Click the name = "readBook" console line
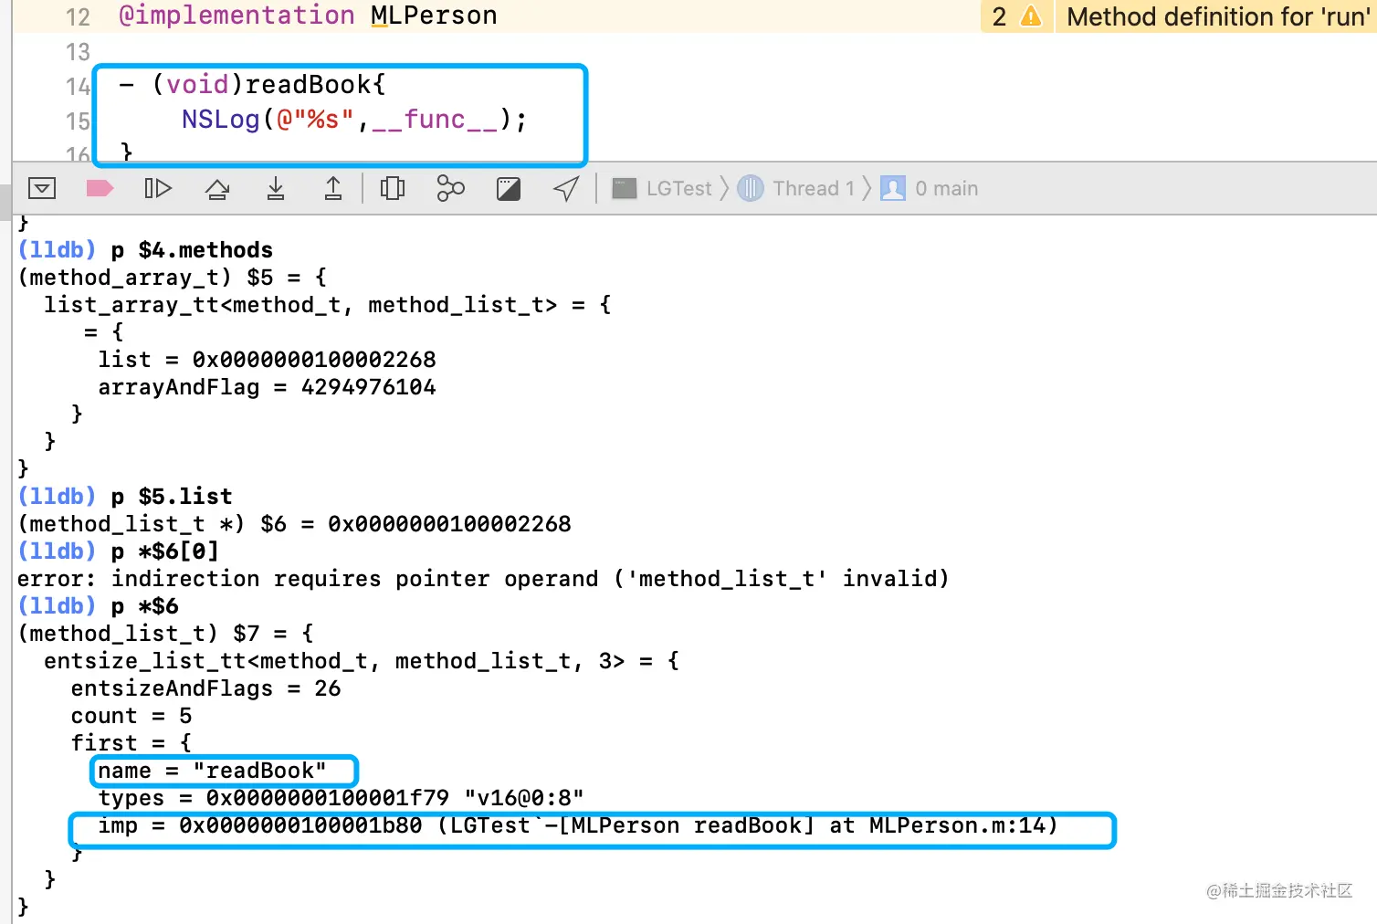The image size is (1377, 924). 212,770
